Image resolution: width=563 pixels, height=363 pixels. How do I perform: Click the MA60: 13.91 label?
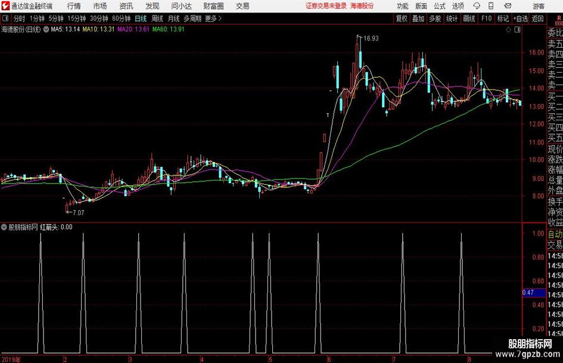[169, 29]
